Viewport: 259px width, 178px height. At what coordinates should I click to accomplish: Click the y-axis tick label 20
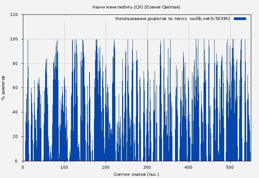15,137
